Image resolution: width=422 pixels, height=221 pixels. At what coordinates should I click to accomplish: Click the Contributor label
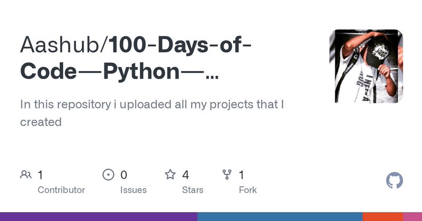point(61,190)
